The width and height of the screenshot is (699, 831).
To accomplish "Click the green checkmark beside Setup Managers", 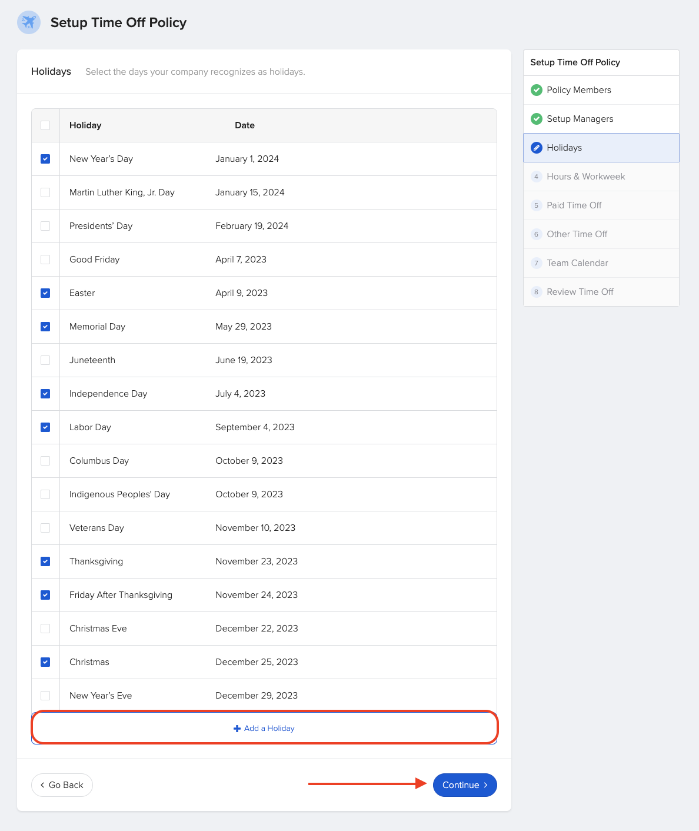I will click(x=536, y=119).
